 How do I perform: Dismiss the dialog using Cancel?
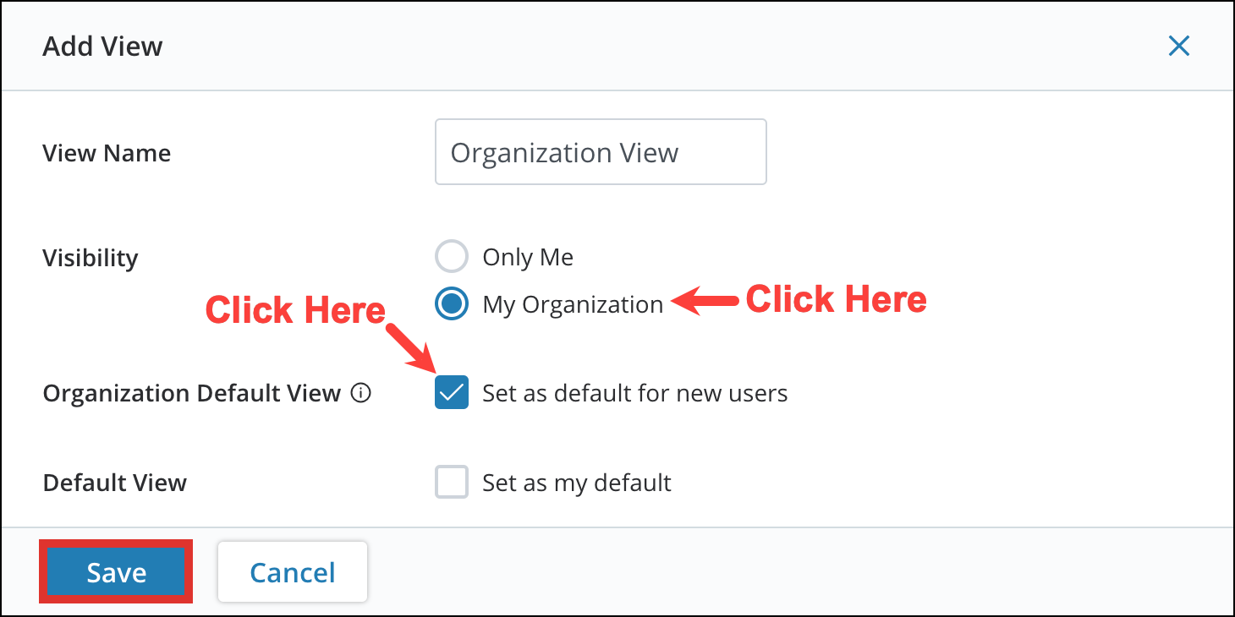[292, 571]
